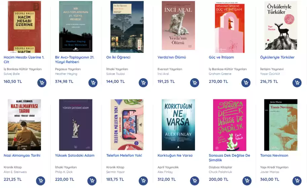Add Tomas Nevinson to cart

tap(297, 181)
